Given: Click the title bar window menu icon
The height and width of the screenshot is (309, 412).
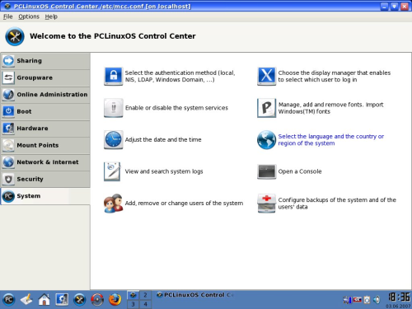Looking at the screenshot, I should [7, 6].
